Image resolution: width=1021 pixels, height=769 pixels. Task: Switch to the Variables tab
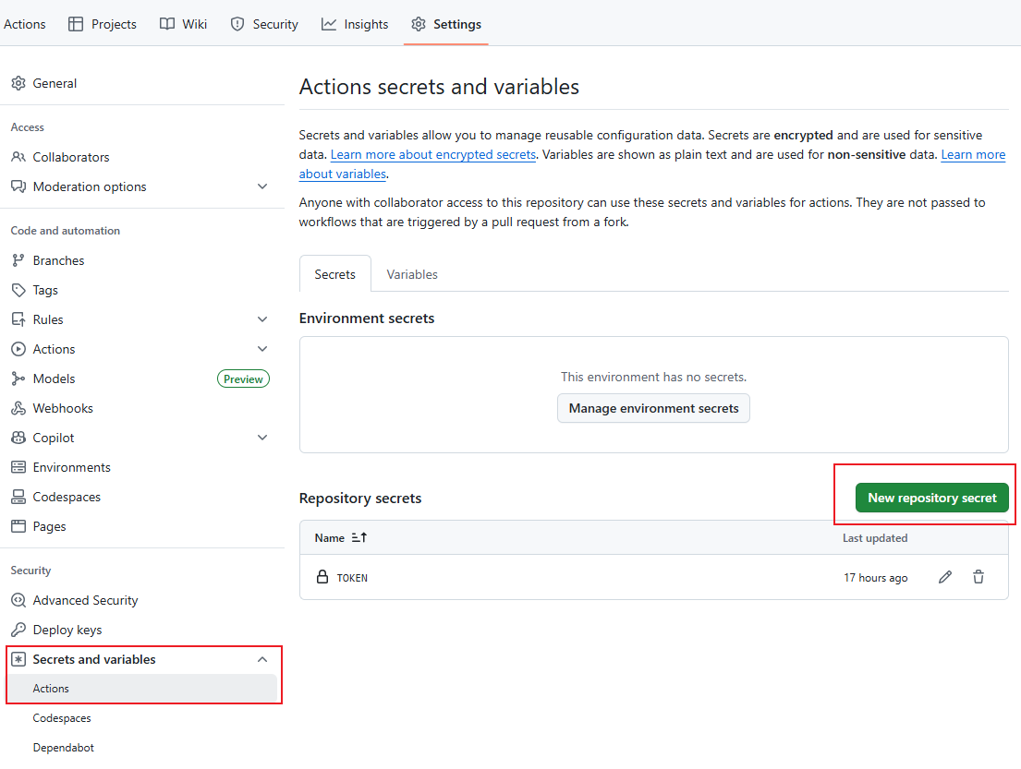412,274
